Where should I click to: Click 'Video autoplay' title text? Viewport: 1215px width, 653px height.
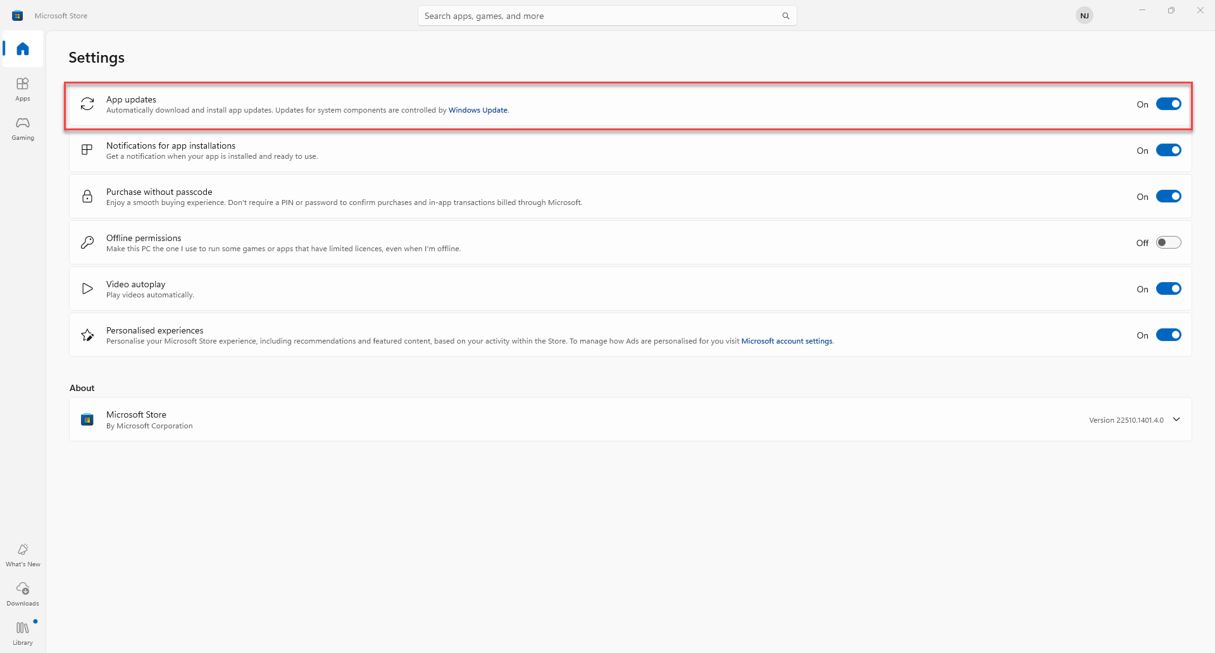point(136,284)
